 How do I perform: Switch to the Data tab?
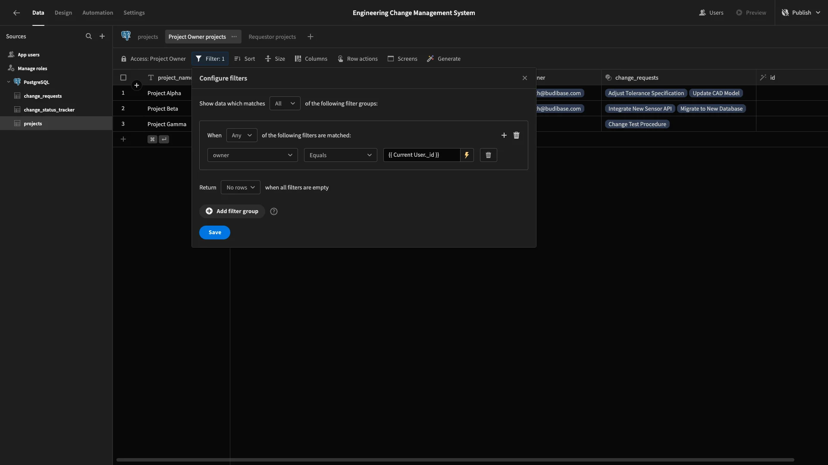pos(38,13)
